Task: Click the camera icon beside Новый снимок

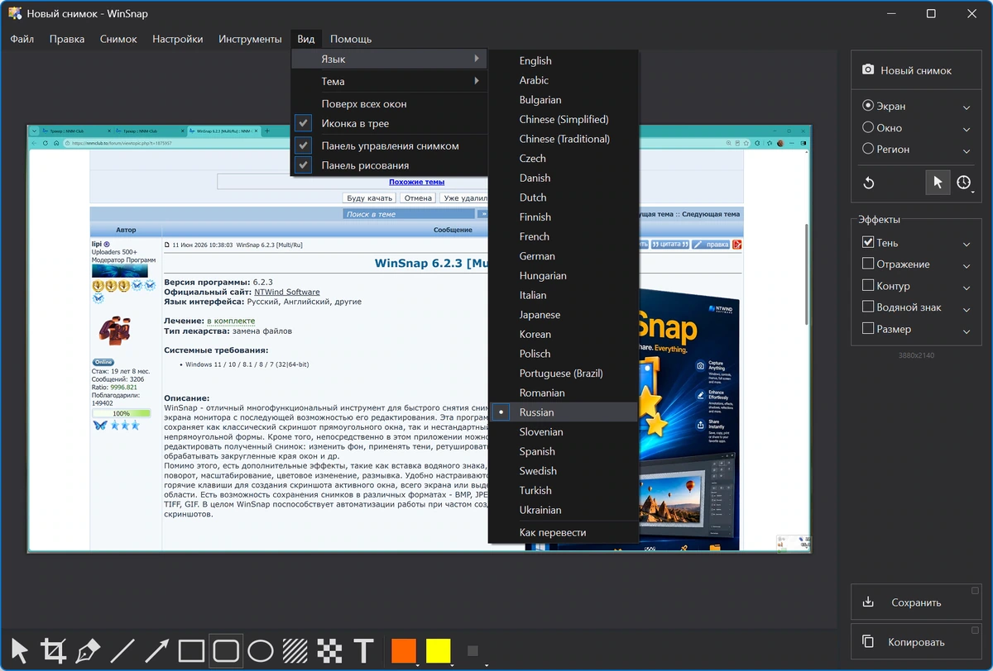Action: pyautogui.click(x=868, y=70)
